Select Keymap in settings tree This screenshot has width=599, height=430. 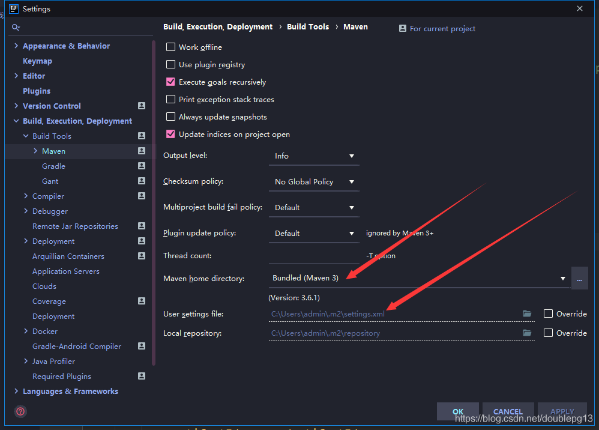[x=37, y=61]
